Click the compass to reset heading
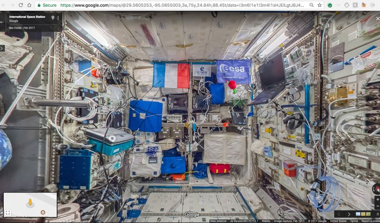 coord(376,189)
